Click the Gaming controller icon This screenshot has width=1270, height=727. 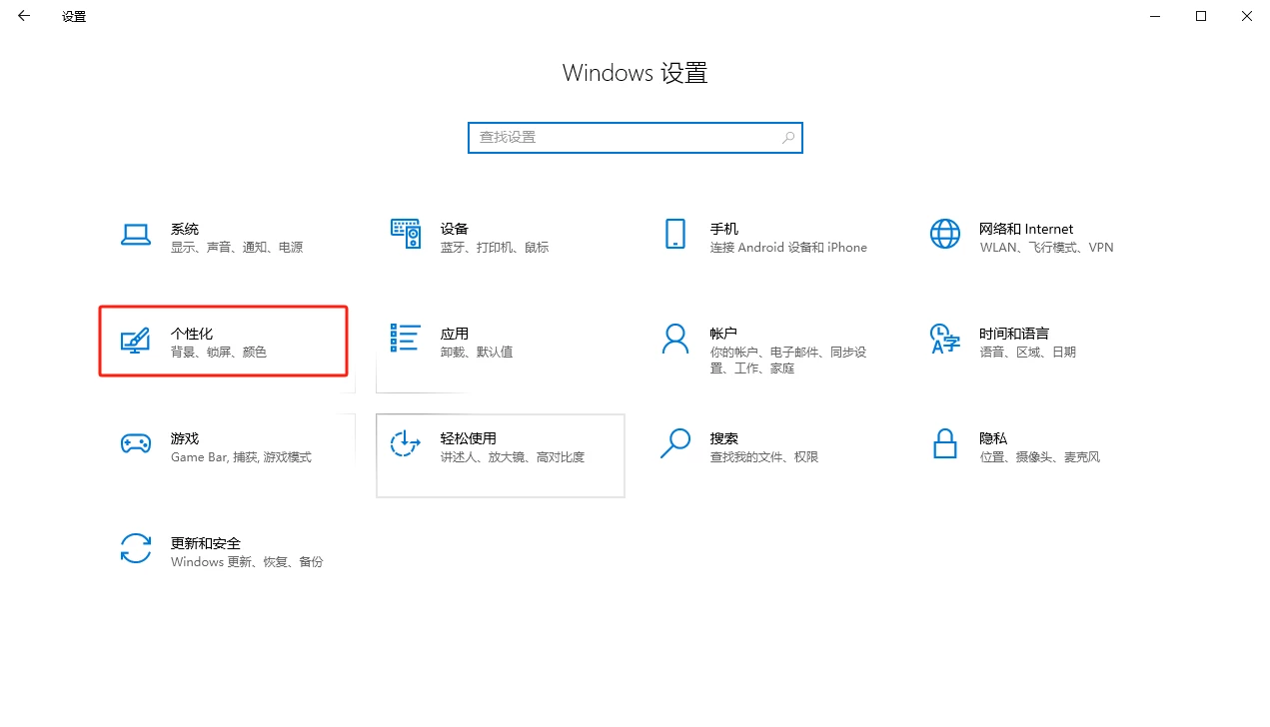[x=135, y=443]
